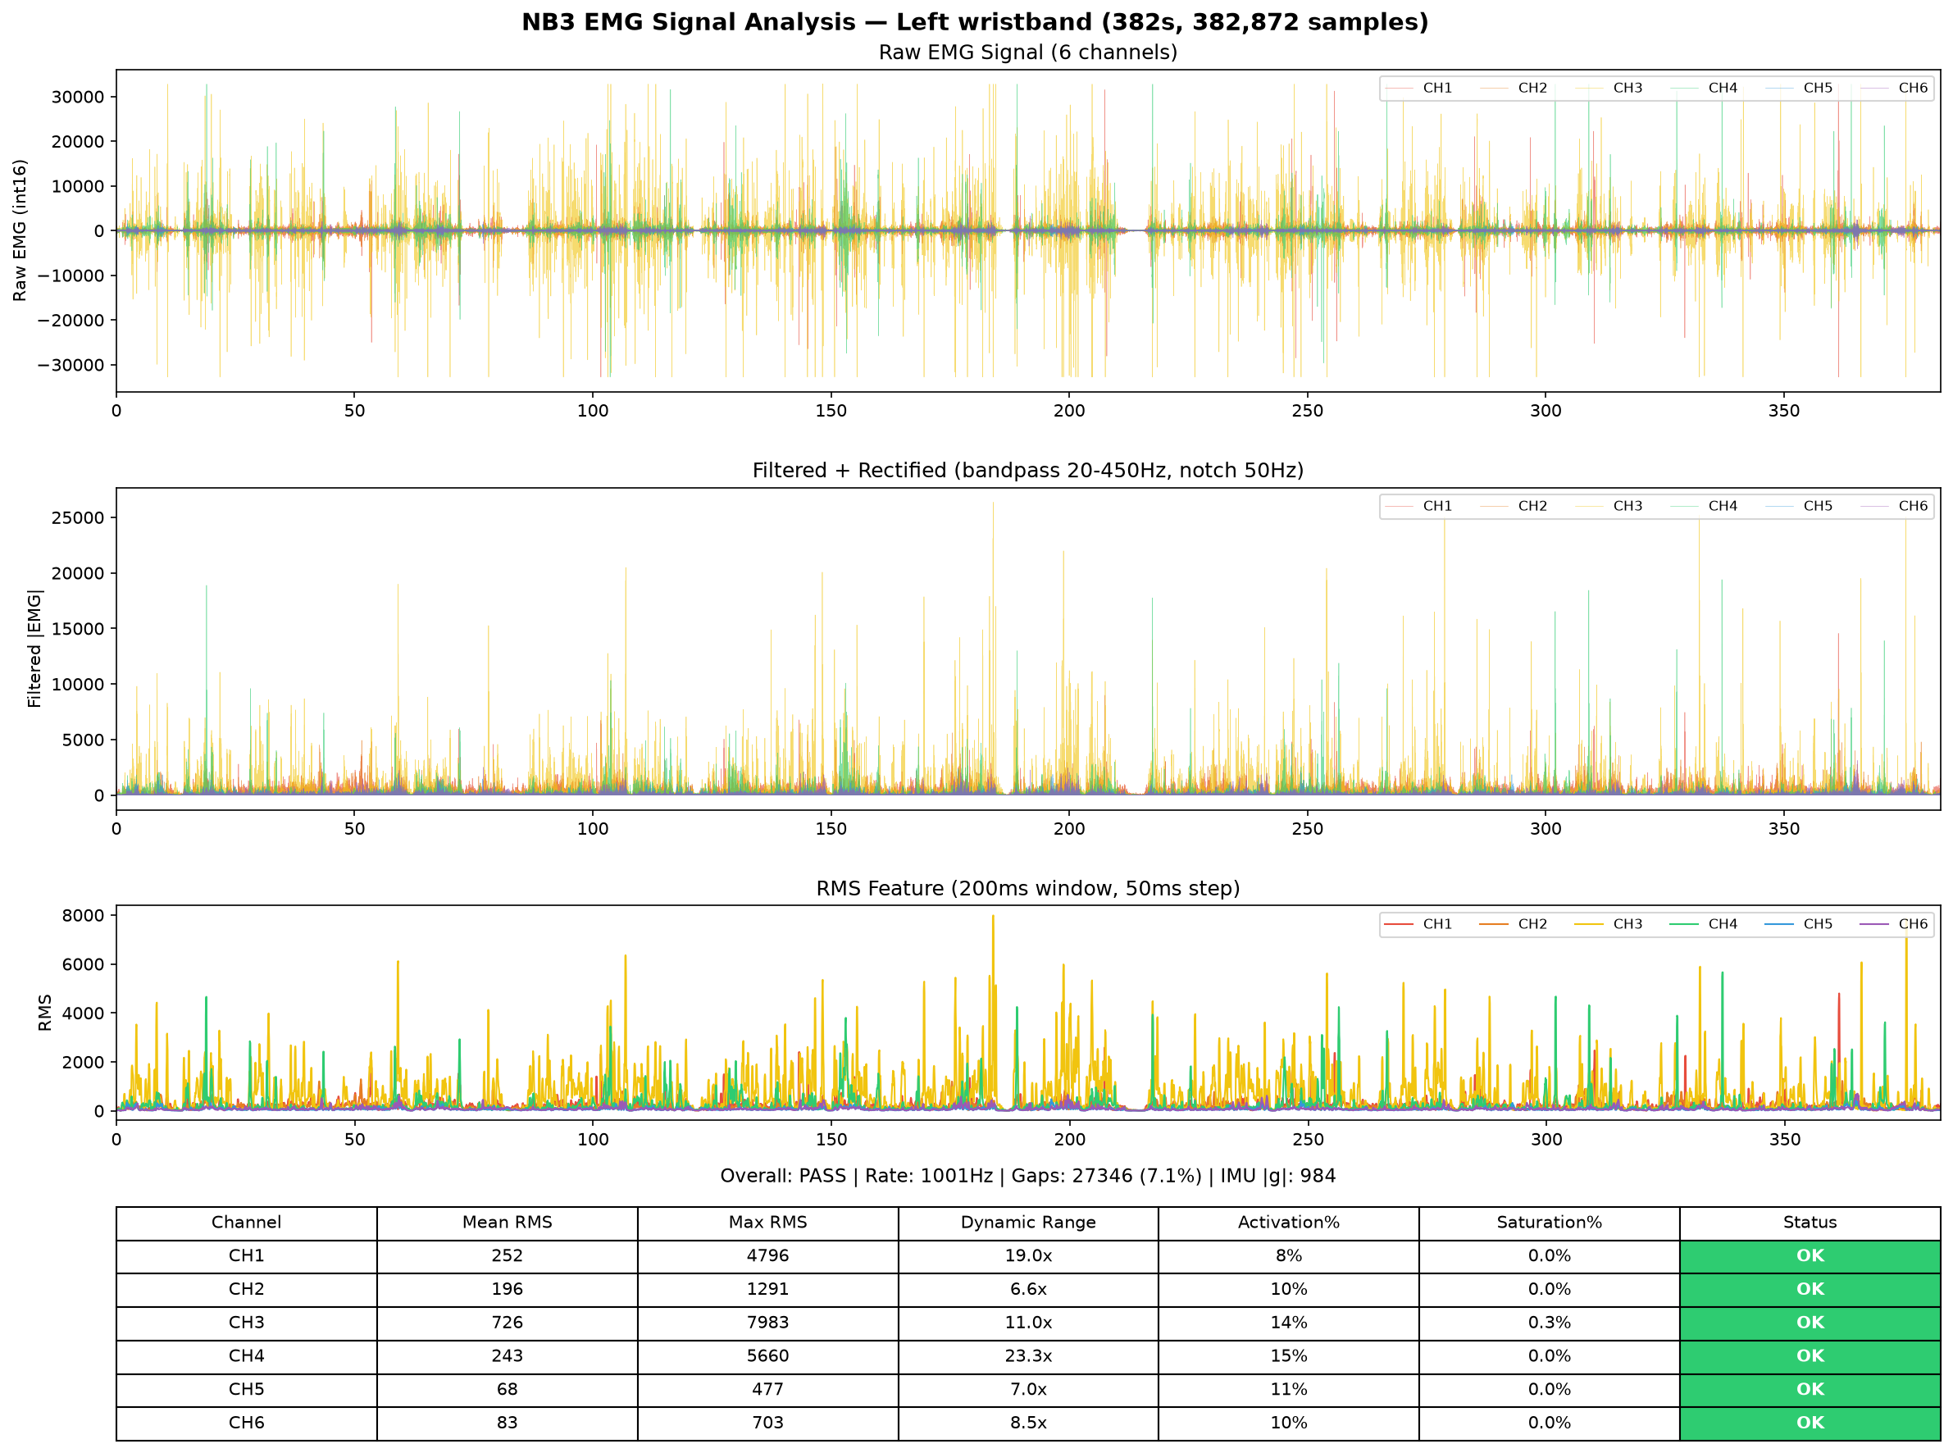The width and height of the screenshot is (1953, 1453).
Task: Click the 10% activation cell in CH2 row
Action: [x=1289, y=1289]
